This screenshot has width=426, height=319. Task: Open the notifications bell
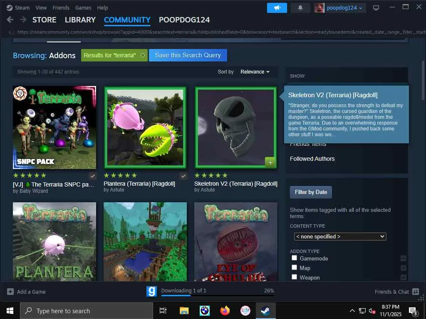(300, 8)
